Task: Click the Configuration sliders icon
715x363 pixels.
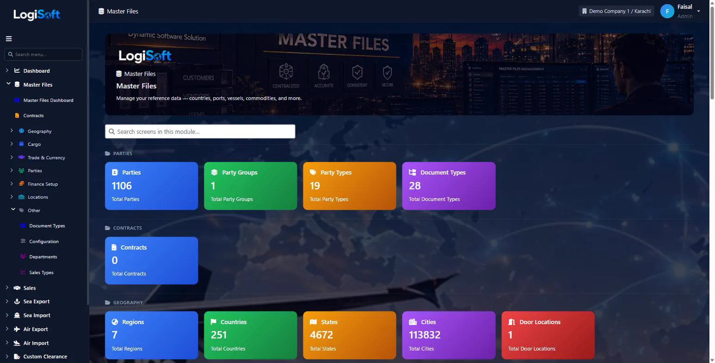Action: click(23, 241)
